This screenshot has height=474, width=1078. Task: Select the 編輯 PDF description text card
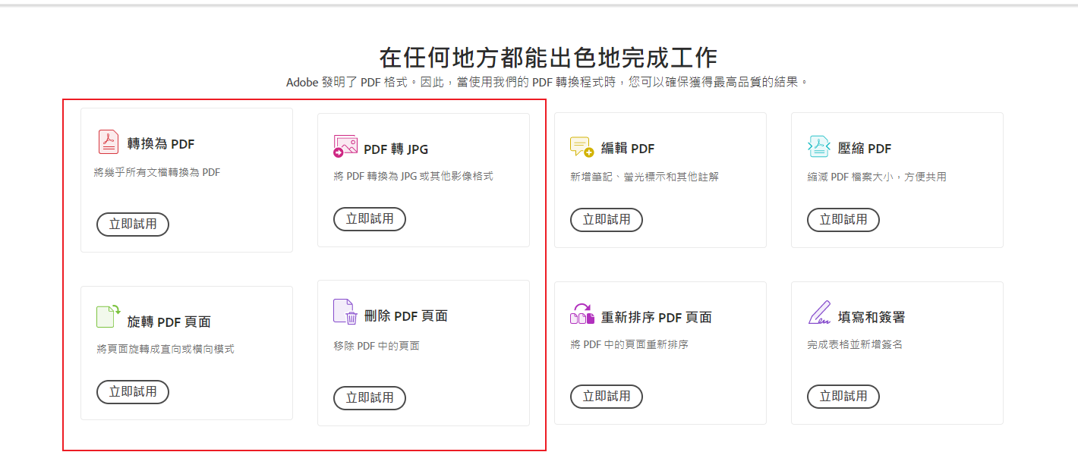click(645, 177)
